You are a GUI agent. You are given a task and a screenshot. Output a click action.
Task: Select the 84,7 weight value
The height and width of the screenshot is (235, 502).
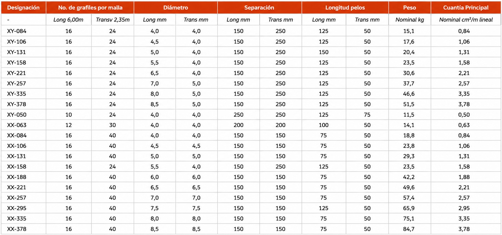(x=409, y=229)
